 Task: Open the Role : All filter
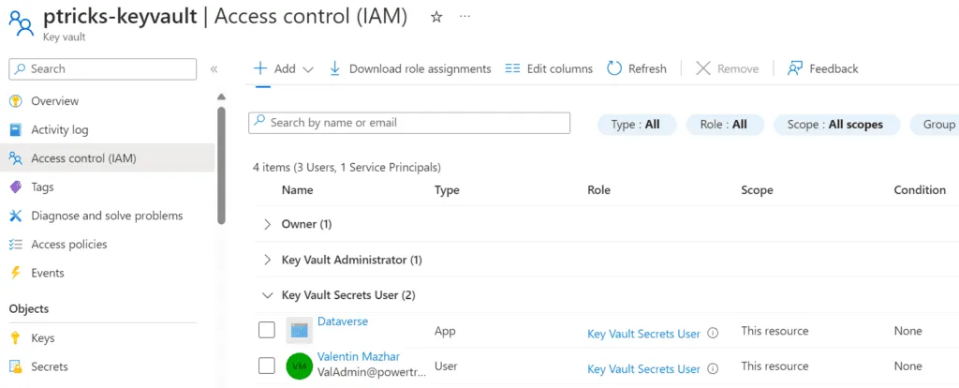point(725,125)
